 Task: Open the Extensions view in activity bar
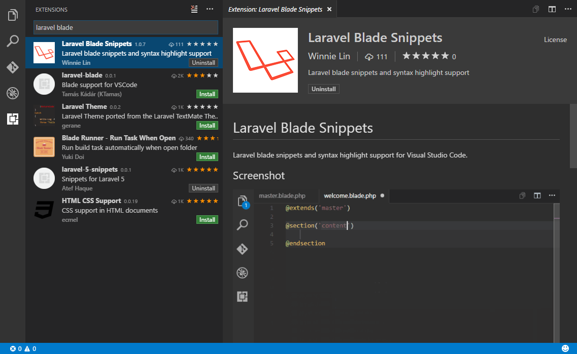pos(13,119)
